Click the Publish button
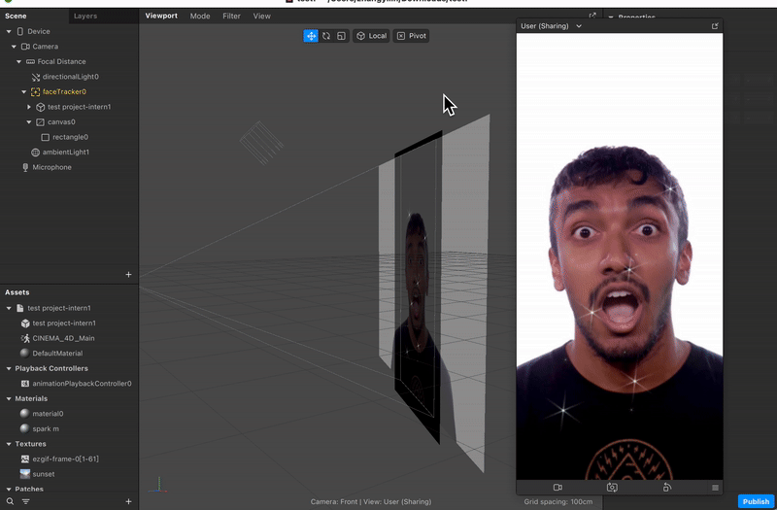This screenshot has height=510, width=777. (756, 501)
